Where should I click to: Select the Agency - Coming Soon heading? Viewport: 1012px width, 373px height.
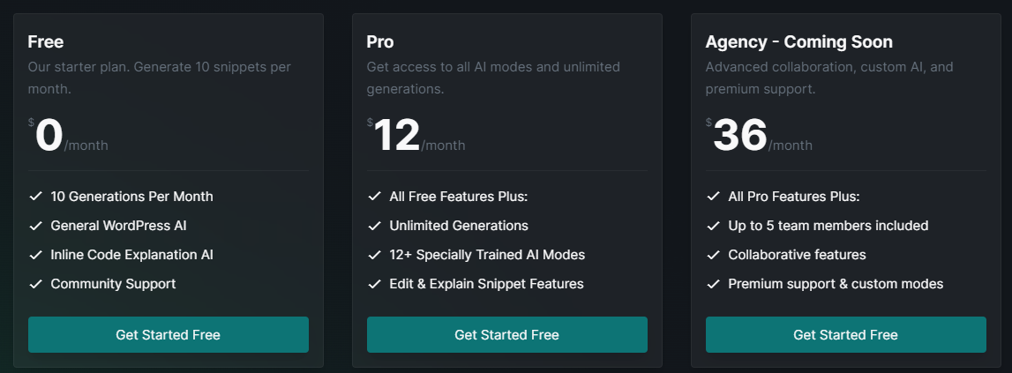tap(798, 41)
